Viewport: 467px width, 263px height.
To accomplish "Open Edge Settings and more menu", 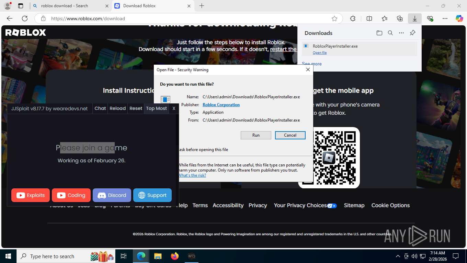I will pos(445,18).
